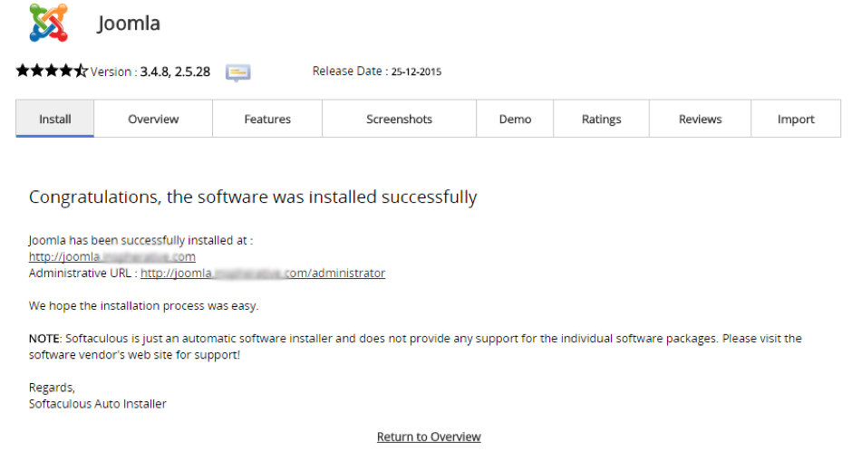The height and width of the screenshot is (461, 852).
Task: Click the star rating icons
Action: (52, 71)
